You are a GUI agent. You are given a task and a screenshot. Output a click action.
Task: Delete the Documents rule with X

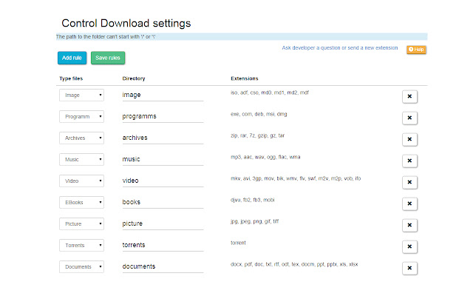[410, 268]
